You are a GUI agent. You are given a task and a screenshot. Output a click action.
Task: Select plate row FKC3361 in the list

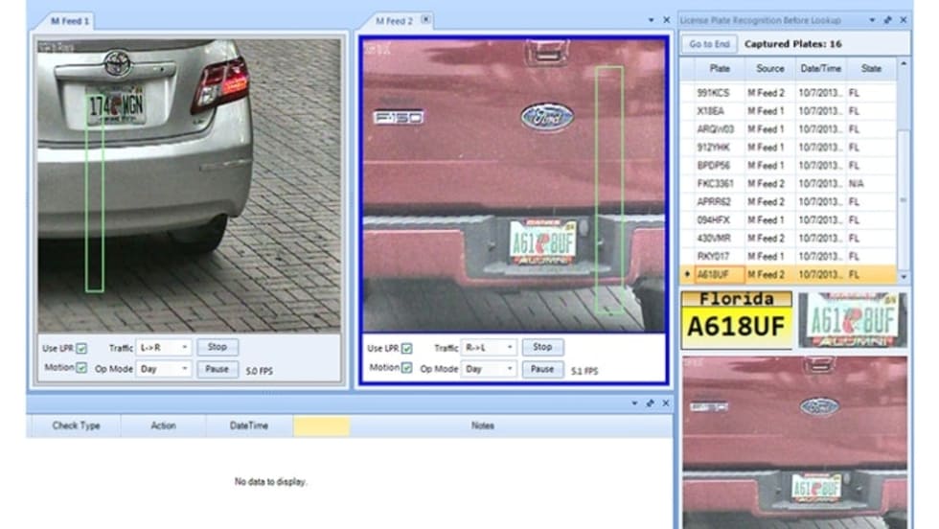click(714, 184)
